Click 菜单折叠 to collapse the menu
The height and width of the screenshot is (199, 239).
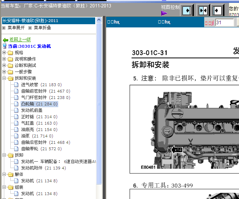pyautogui.click(x=42, y=28)
